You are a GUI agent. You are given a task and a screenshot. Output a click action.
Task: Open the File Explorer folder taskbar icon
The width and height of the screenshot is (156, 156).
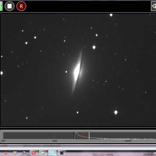coord(43,153)
